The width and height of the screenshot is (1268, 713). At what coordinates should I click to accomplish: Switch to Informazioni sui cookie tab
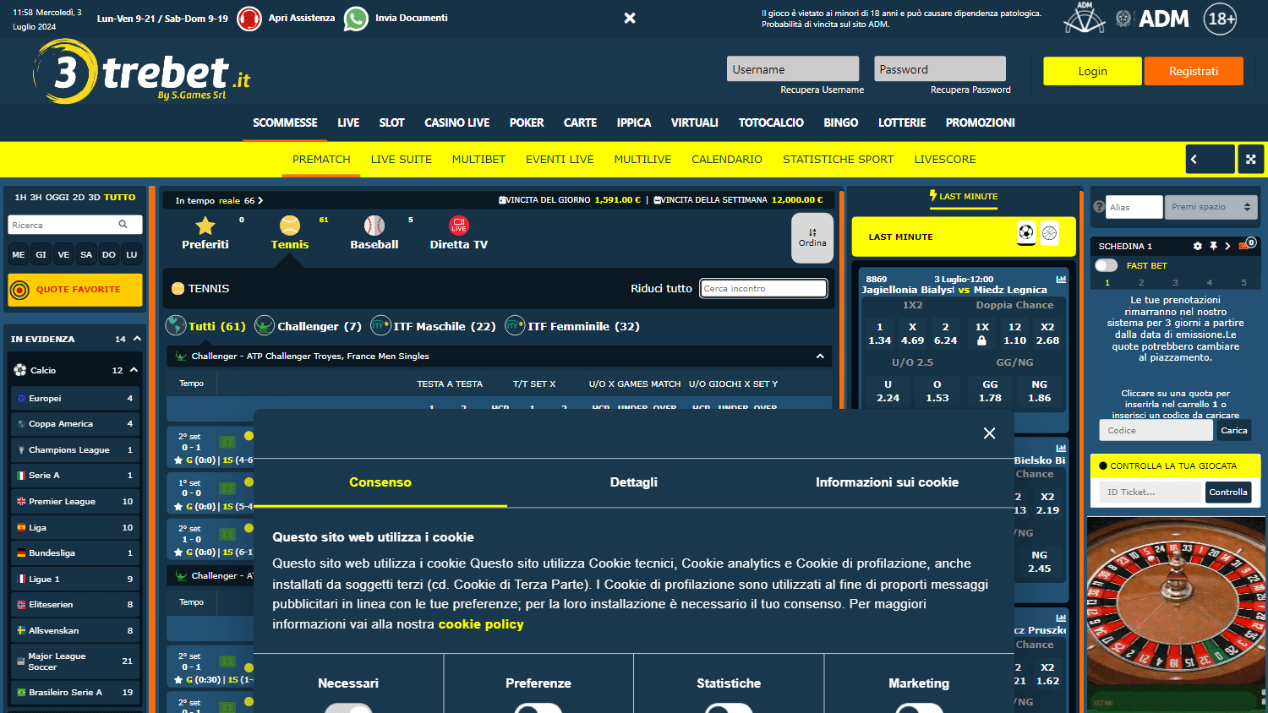tap(887, 482)
